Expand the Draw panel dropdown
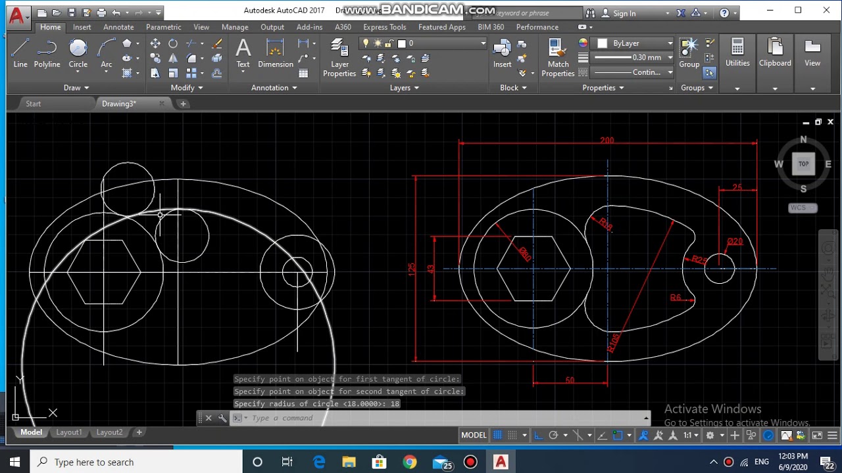 [76, 87]
